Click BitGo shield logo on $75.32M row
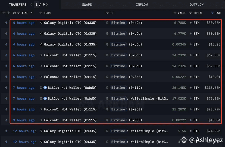 (45, 98)
